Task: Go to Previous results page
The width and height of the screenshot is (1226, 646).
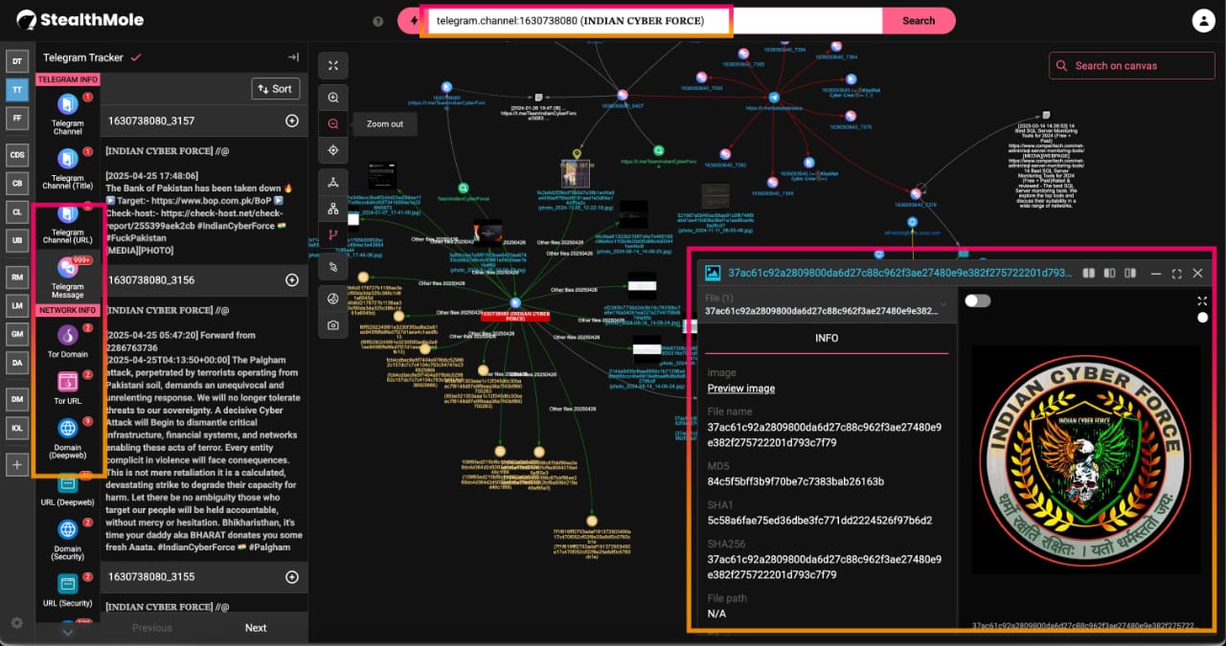Action: (152, 628)
